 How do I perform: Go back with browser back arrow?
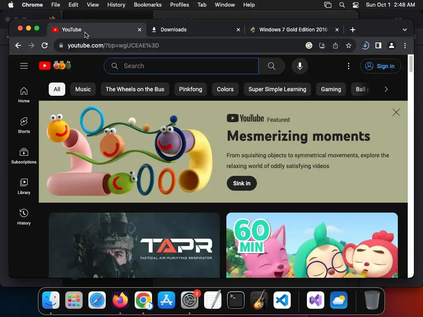tap(18, 45)
